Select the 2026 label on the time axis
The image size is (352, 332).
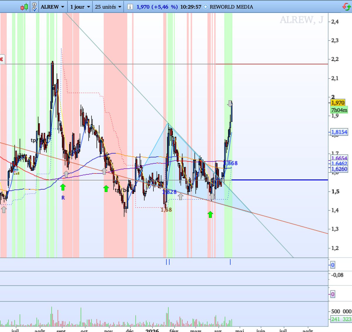(x=152, y=331)
